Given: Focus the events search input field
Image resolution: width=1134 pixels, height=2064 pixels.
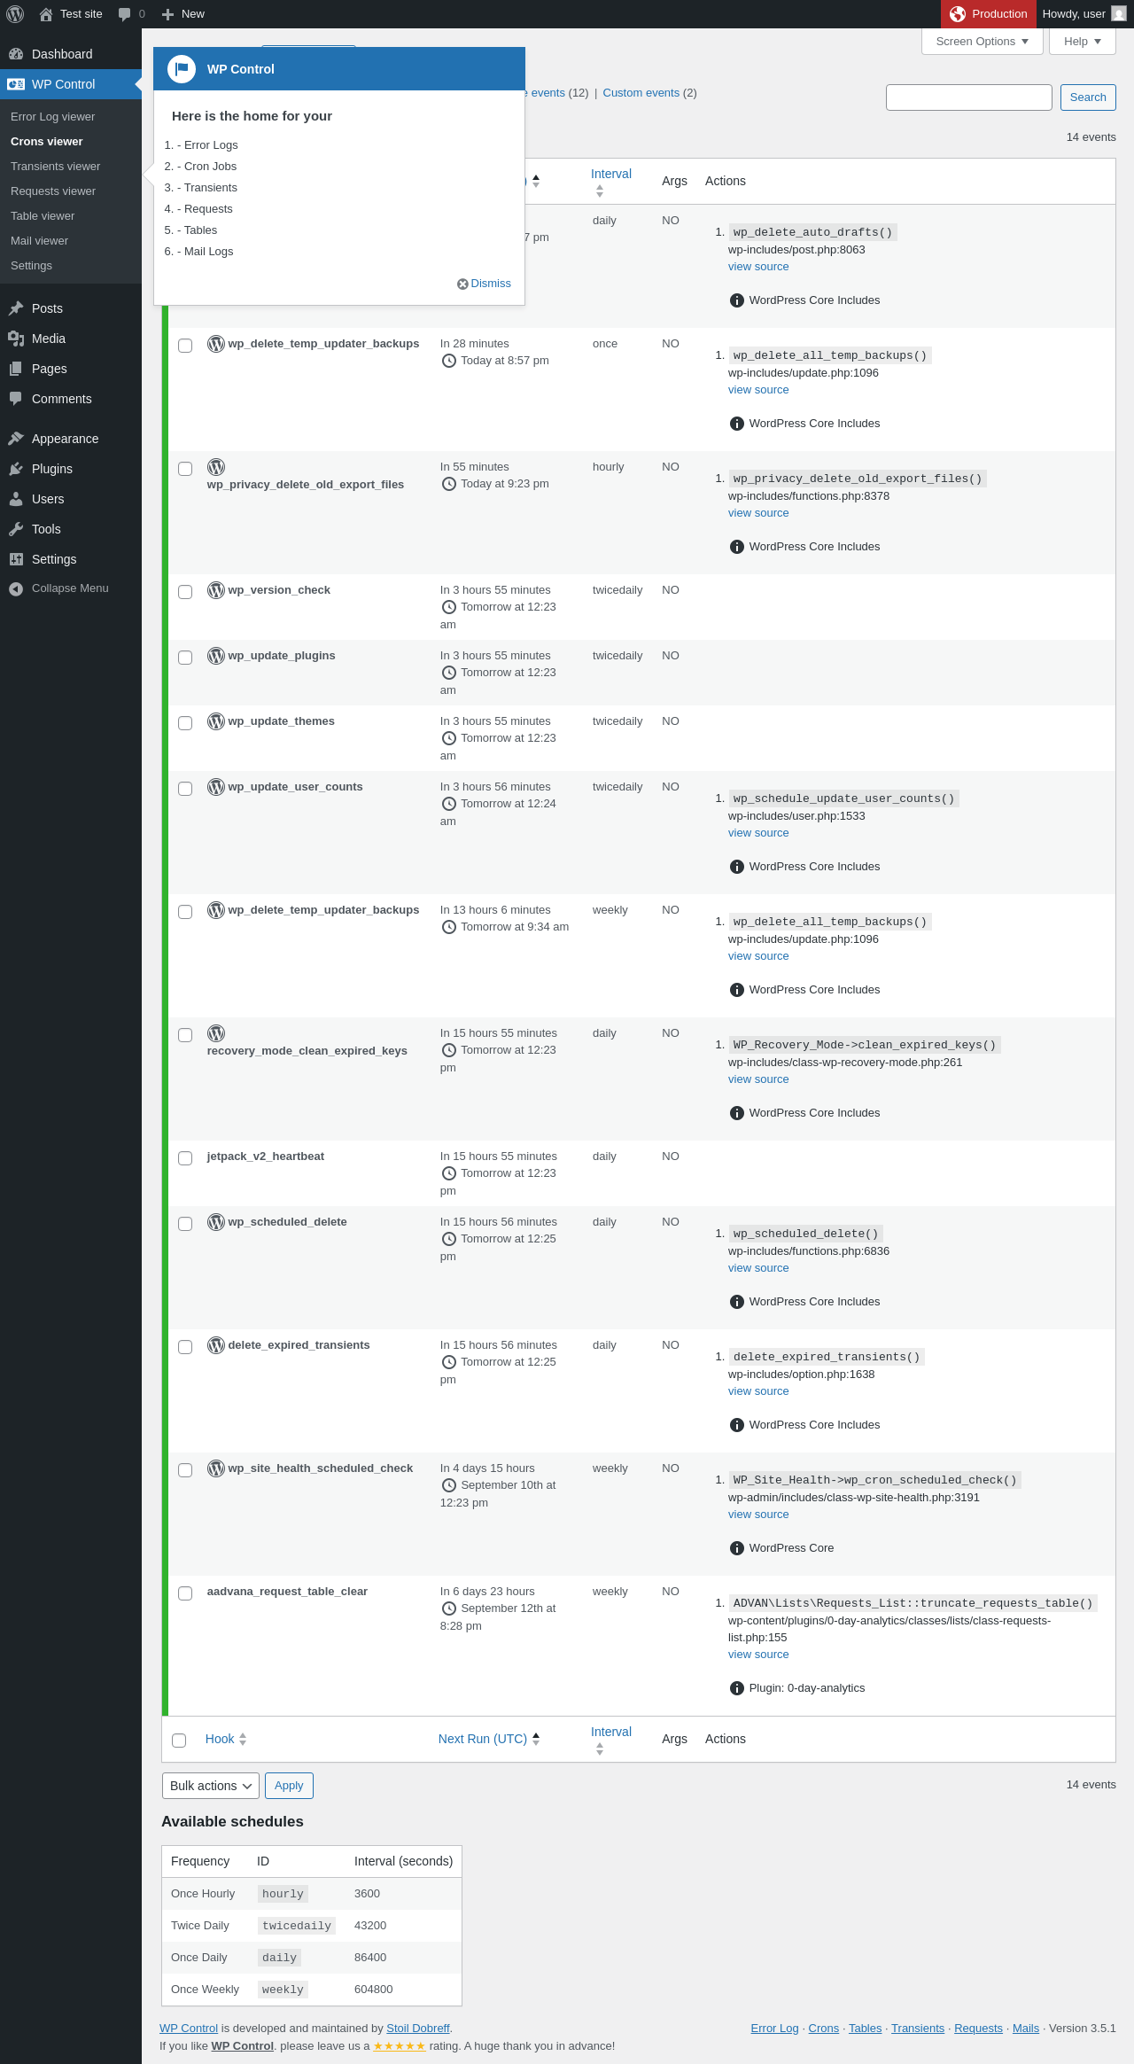Looking at the screenshot, I should click(969, 97).
